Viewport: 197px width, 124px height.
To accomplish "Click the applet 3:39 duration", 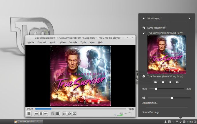I will pos(189,89).
